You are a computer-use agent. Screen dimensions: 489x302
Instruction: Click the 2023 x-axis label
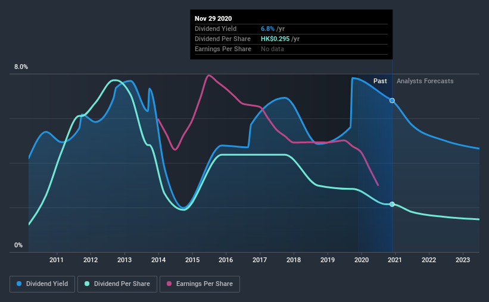(463, 260)
